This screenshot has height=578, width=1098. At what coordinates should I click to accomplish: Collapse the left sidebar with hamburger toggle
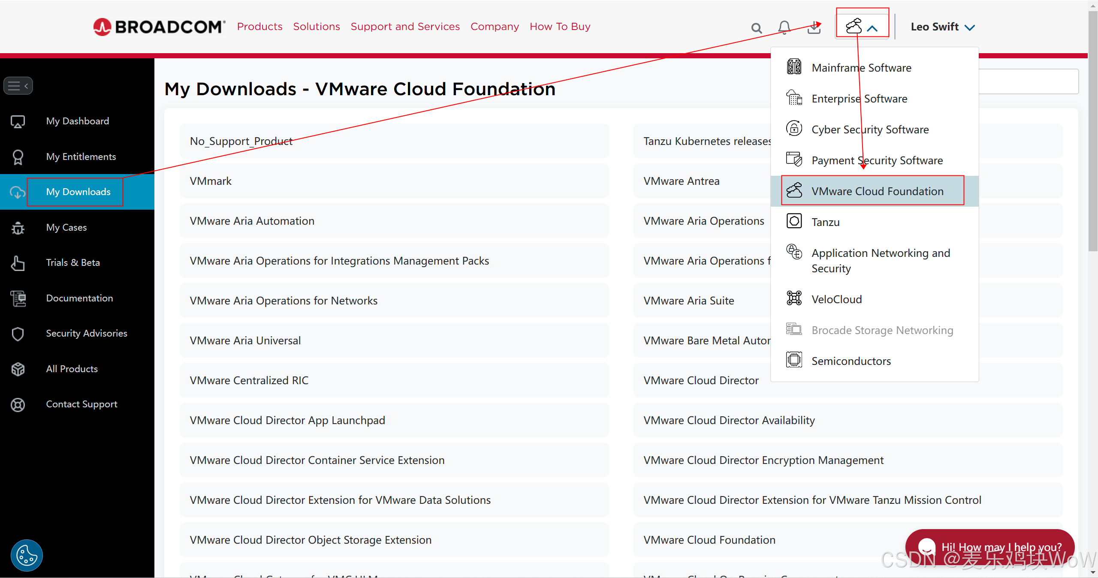pos(18,86)
